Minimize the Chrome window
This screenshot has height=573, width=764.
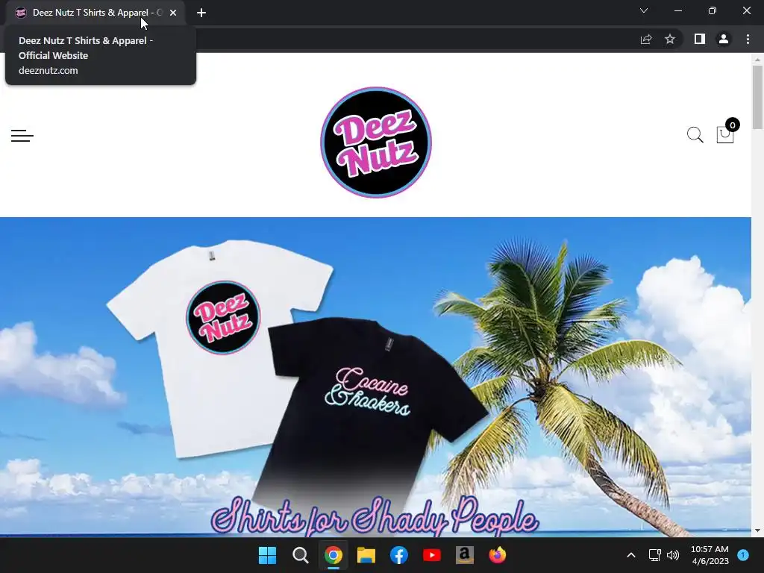click(677, 10)
